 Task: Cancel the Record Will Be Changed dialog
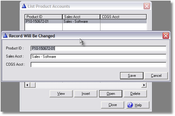point(156,76)
